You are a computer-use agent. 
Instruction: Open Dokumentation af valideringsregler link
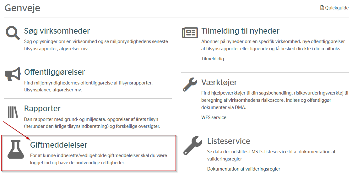pos(243,169)
